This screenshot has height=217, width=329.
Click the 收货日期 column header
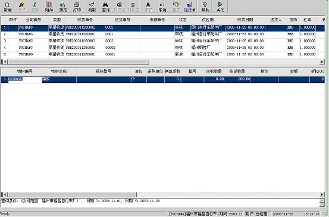click(245, 20)
